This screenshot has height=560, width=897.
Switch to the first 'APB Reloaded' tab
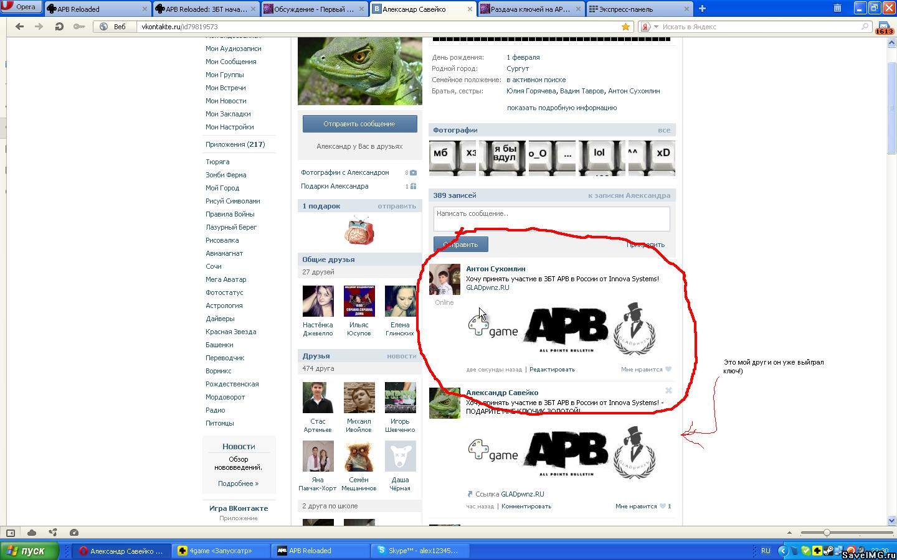[98, 9]
